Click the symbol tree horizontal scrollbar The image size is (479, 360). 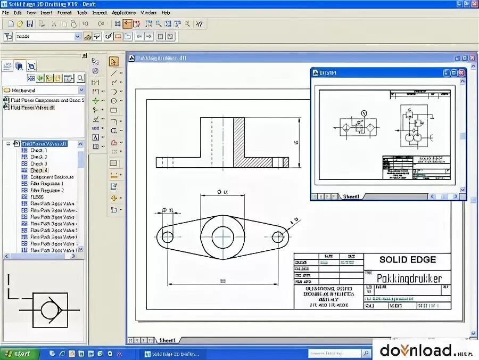(x=39, y=256)
